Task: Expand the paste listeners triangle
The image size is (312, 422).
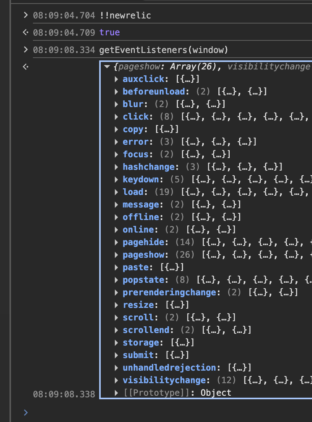Action: (116, 267)
